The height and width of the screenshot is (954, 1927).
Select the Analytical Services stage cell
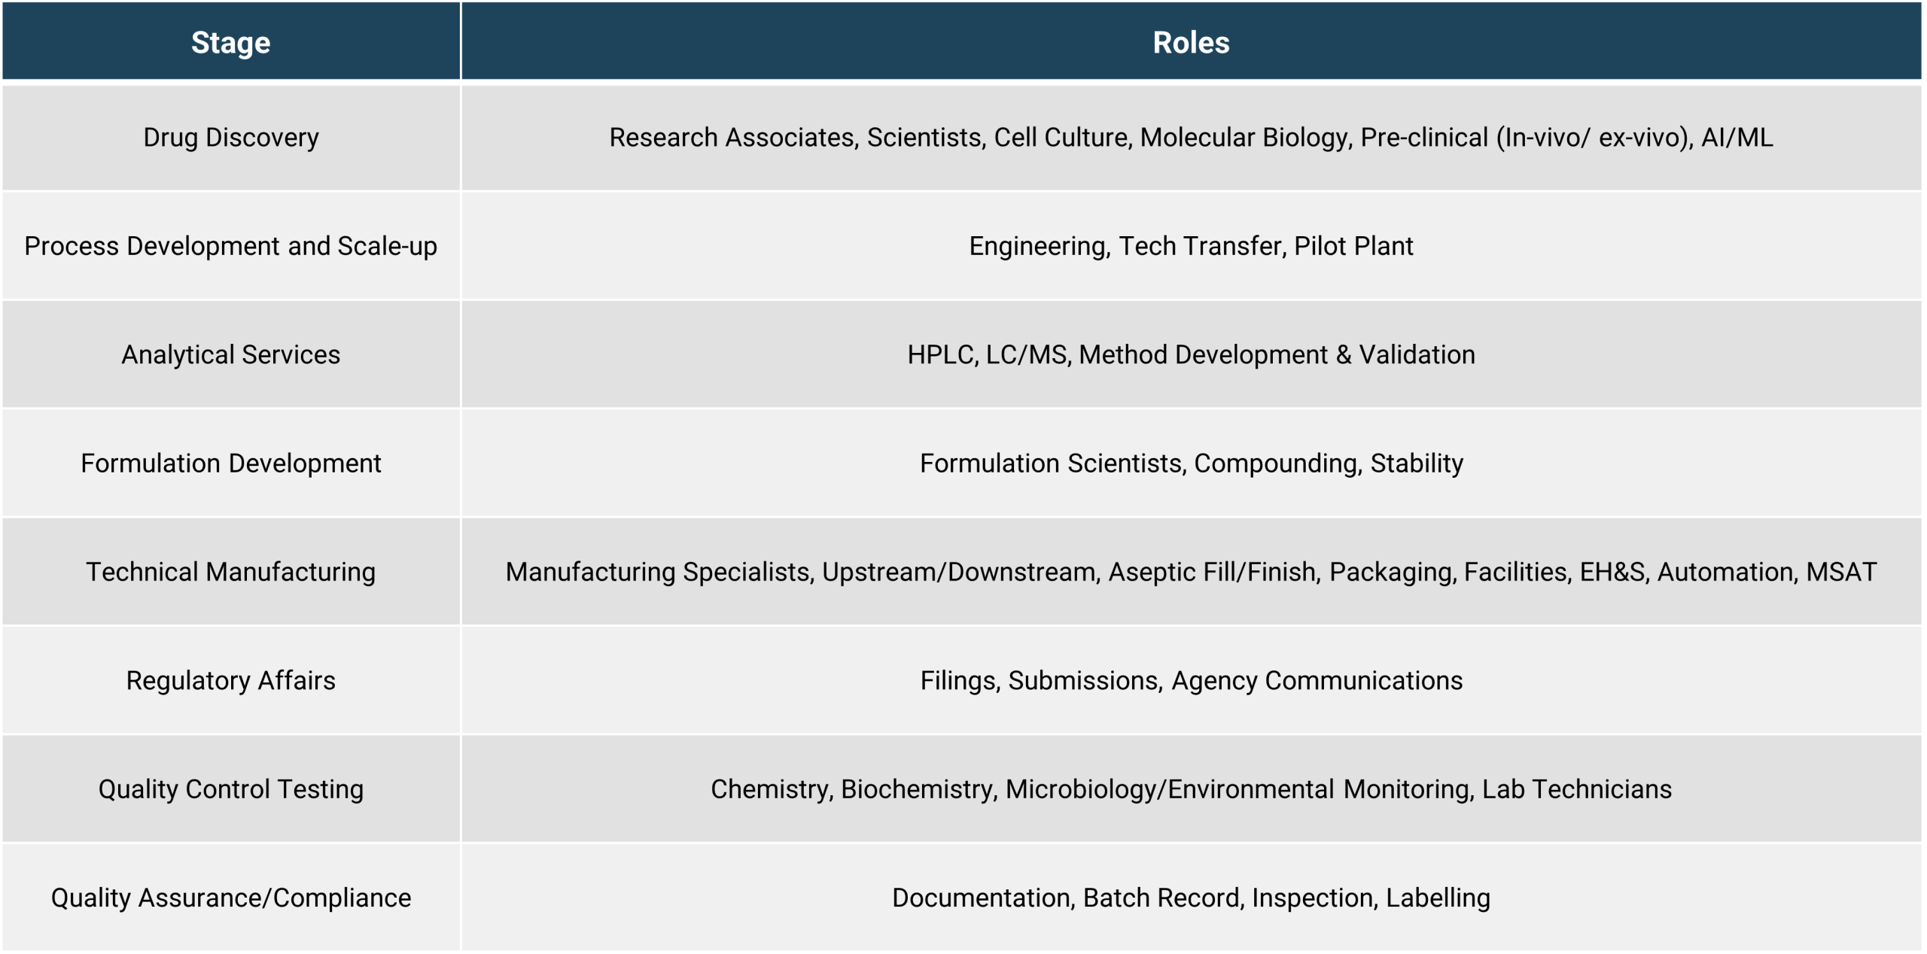pos(230,354)
